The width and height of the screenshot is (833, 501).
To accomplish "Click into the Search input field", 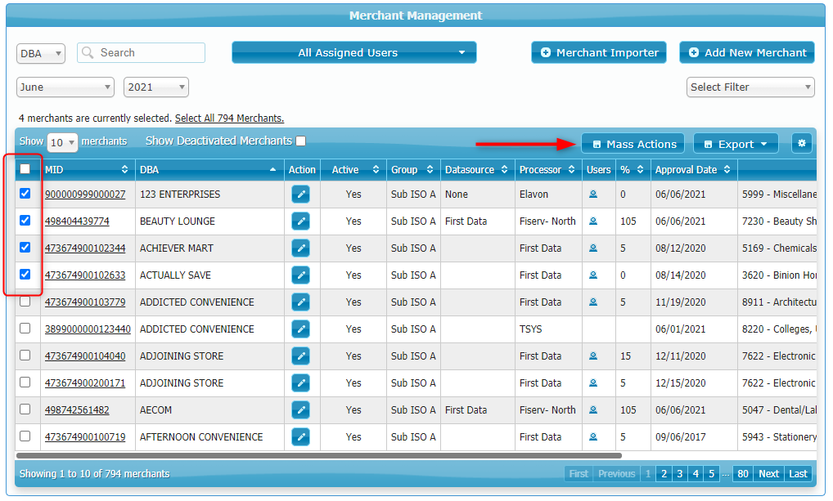I will coord(142,52).
